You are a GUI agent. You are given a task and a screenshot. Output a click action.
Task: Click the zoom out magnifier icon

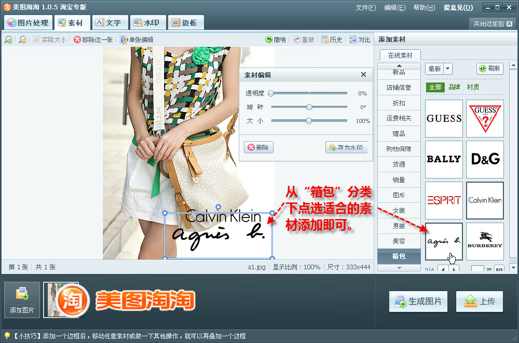tap(22, 40)
